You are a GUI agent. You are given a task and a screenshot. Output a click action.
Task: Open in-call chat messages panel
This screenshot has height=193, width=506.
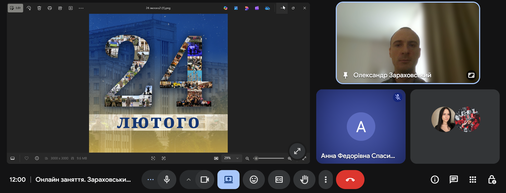[454, 180]
